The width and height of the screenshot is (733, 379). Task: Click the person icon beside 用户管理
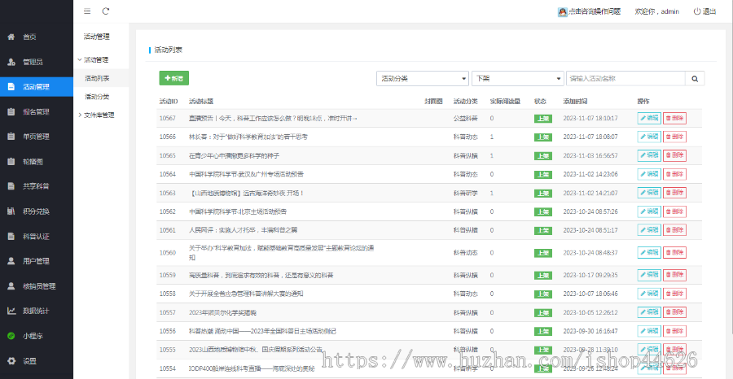[11, 261]
